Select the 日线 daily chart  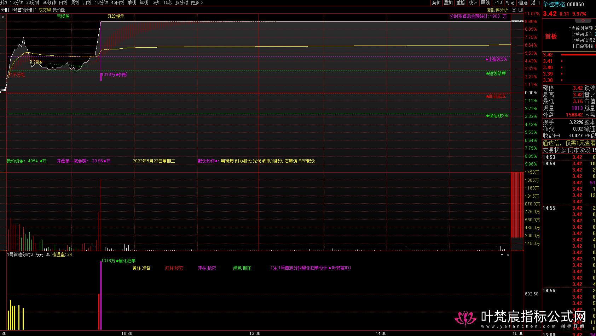point(63,2)
